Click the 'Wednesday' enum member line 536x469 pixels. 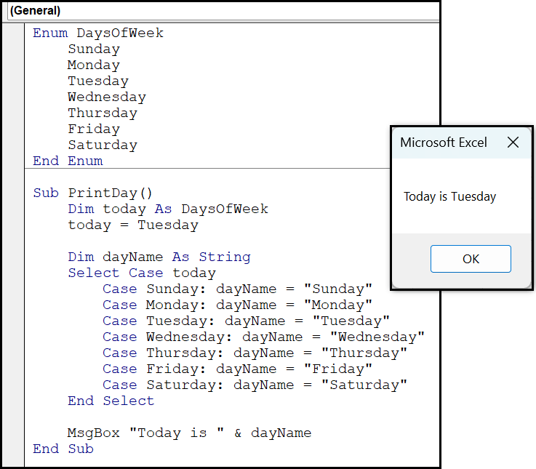click(x=107, y=97)
